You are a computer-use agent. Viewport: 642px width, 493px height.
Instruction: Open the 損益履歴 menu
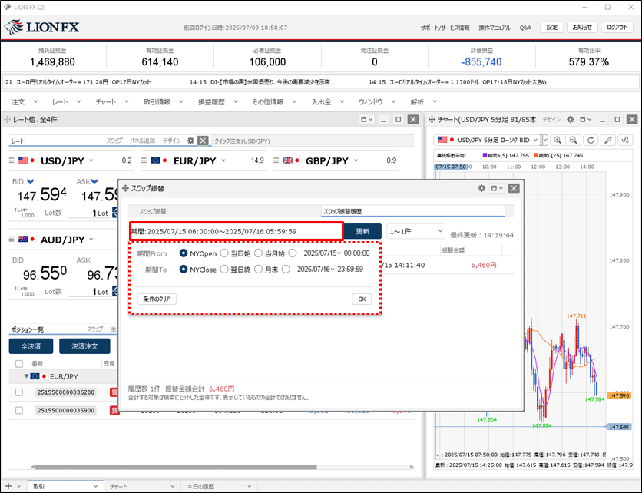pos(218,101)
